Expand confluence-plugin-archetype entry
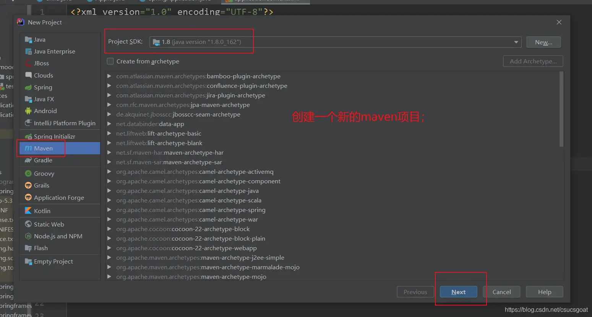This screenshot has width=592, height=317. tap(109, 86)
